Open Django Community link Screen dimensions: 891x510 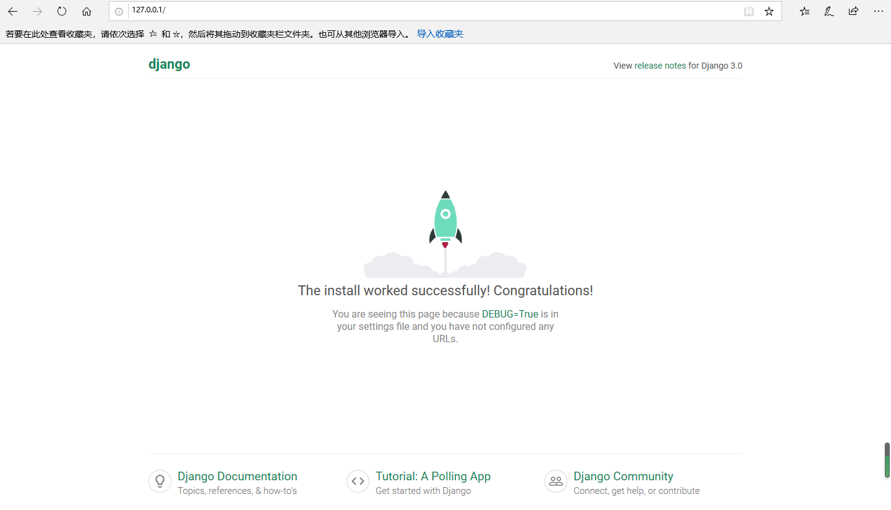(623, 476)
